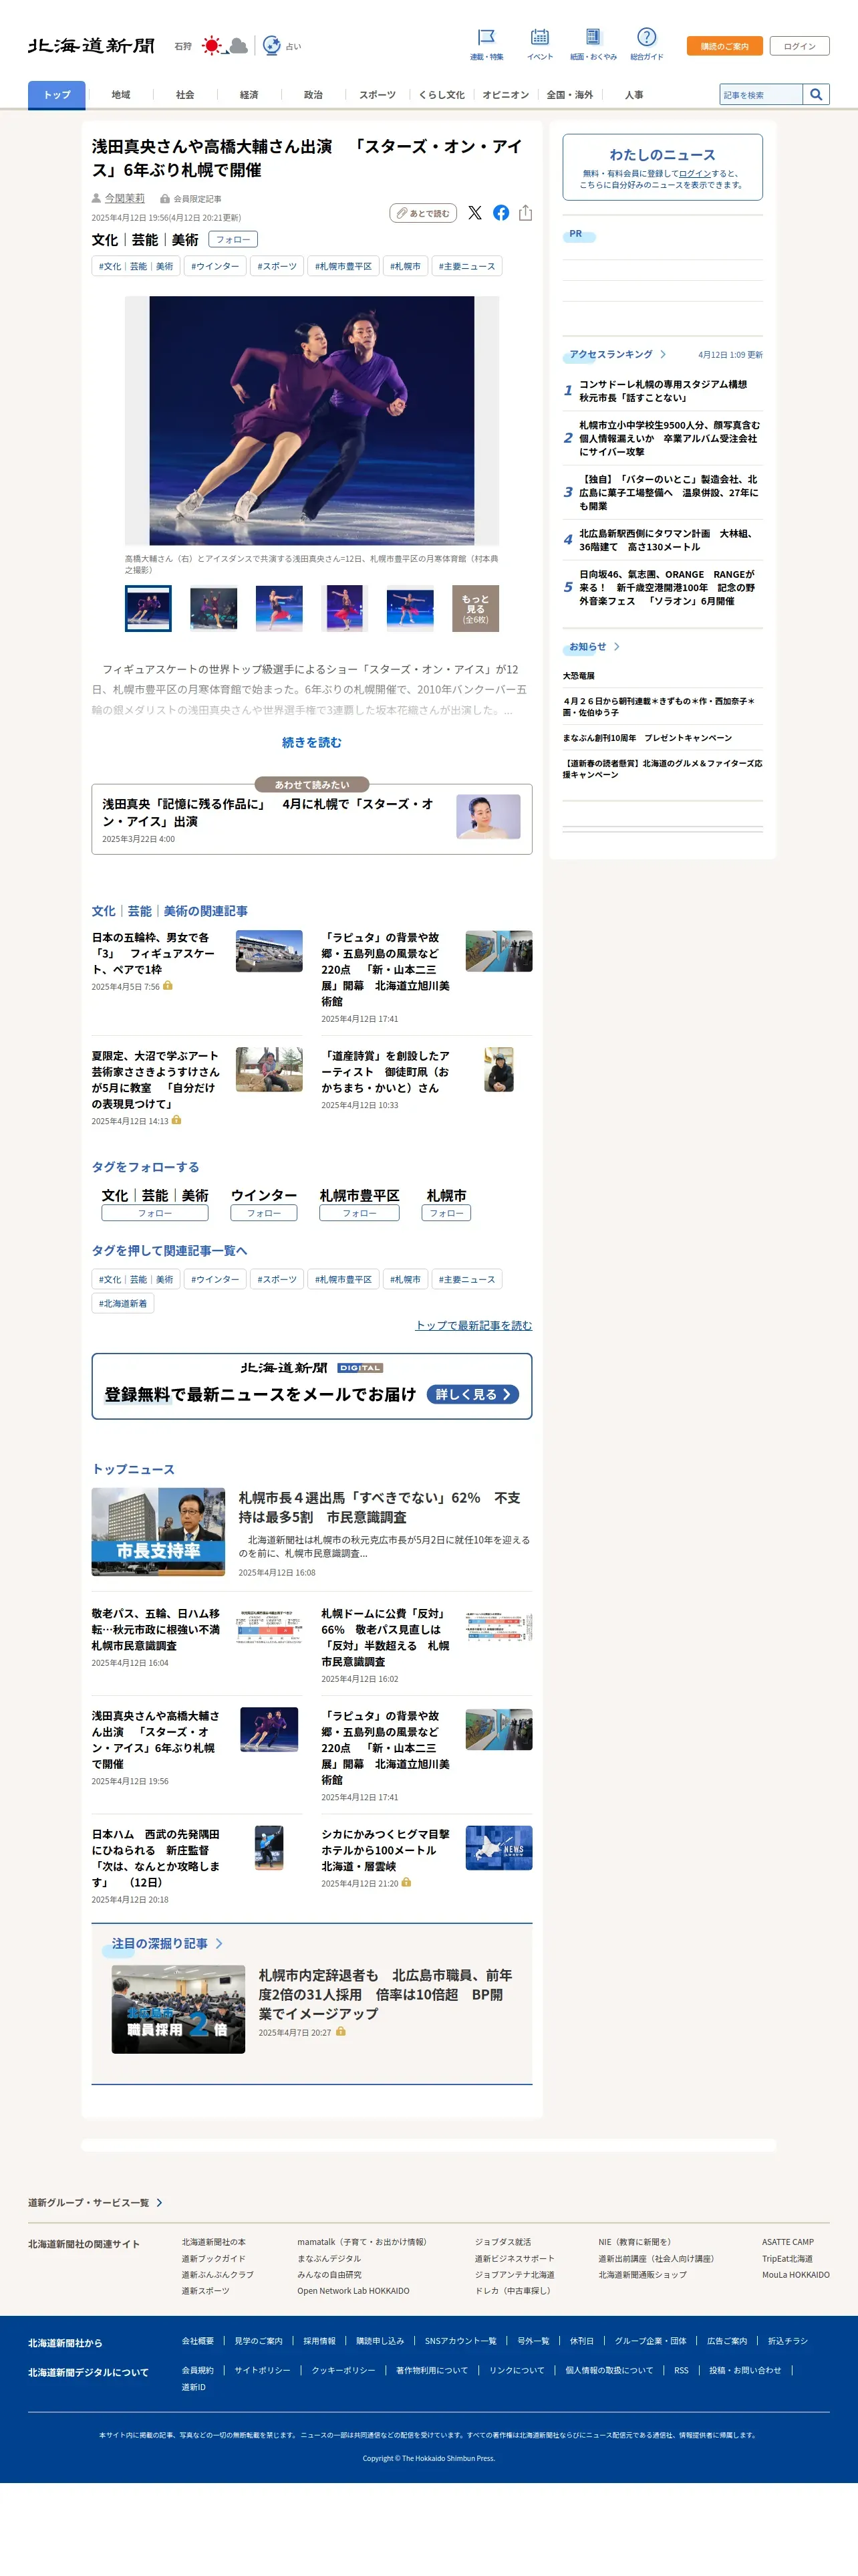Open 会社概要 footer link
The width and height of the screenshot is (858, 2576).
click(198, 2341)
